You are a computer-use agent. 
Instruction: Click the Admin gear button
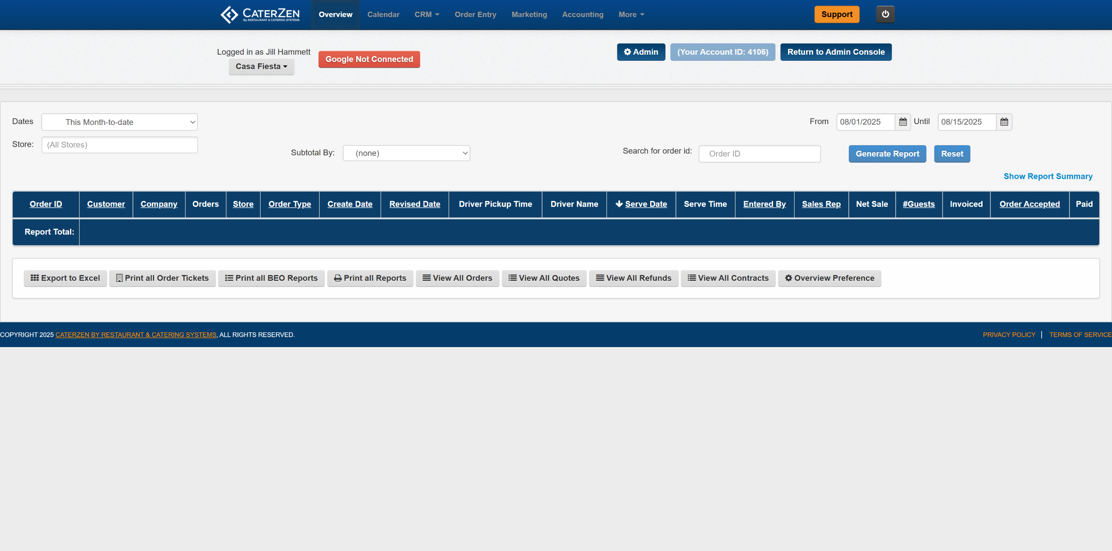[x=641, y=52]
